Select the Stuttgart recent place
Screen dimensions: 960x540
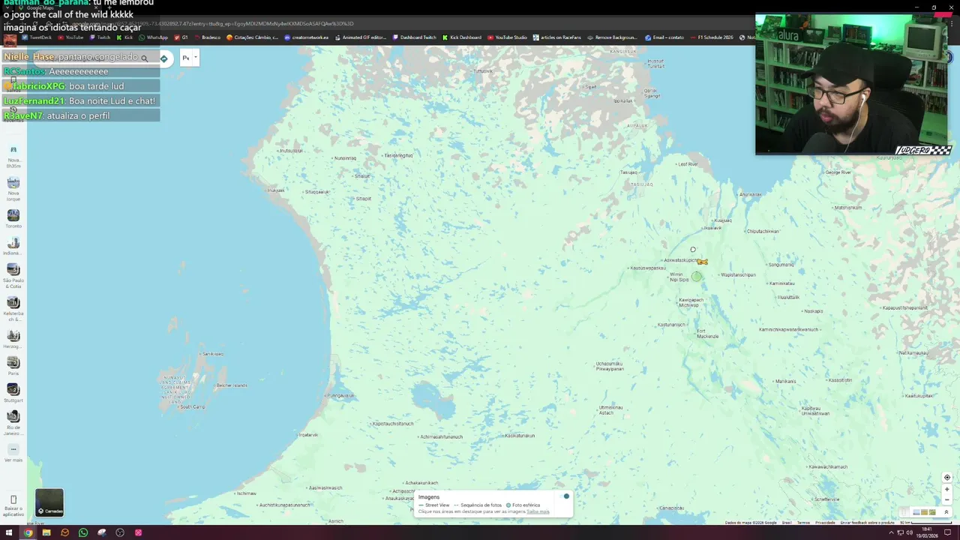tap(13, 393)
